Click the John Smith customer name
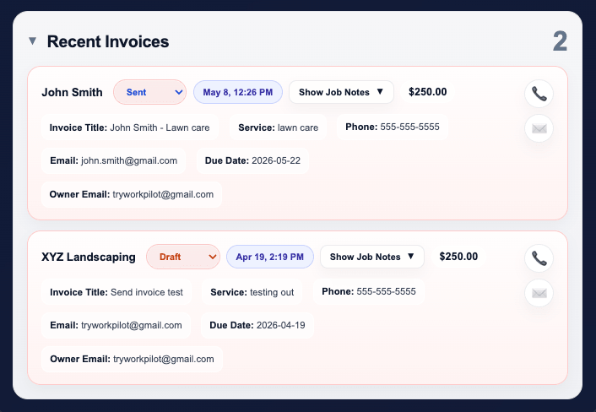Screen dimensions: 596x412 coord(73,92)
